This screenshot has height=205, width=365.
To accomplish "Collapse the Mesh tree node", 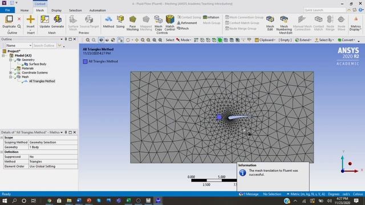I will 10,77.
